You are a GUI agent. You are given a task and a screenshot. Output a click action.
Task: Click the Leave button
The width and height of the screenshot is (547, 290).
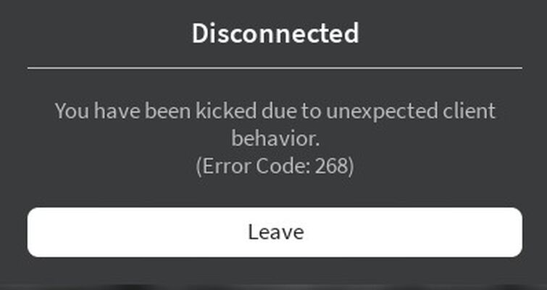[x=275, y=233]
